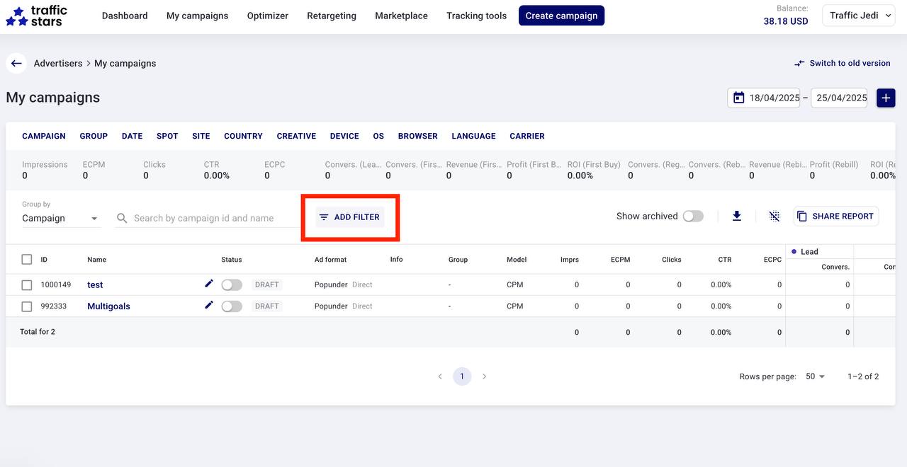Viewport: 907px width, 467px height.
Task: Open the Optimizer menu item
Action: [267, 16]
